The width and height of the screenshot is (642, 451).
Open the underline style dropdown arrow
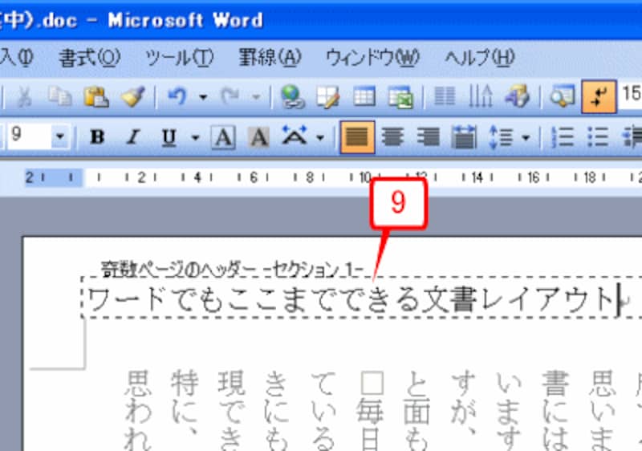pyautogui.click(x=195, y=137)
